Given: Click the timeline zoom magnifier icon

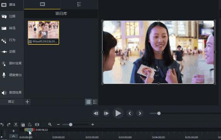Looking at the screenshot, I should [50, 124].
